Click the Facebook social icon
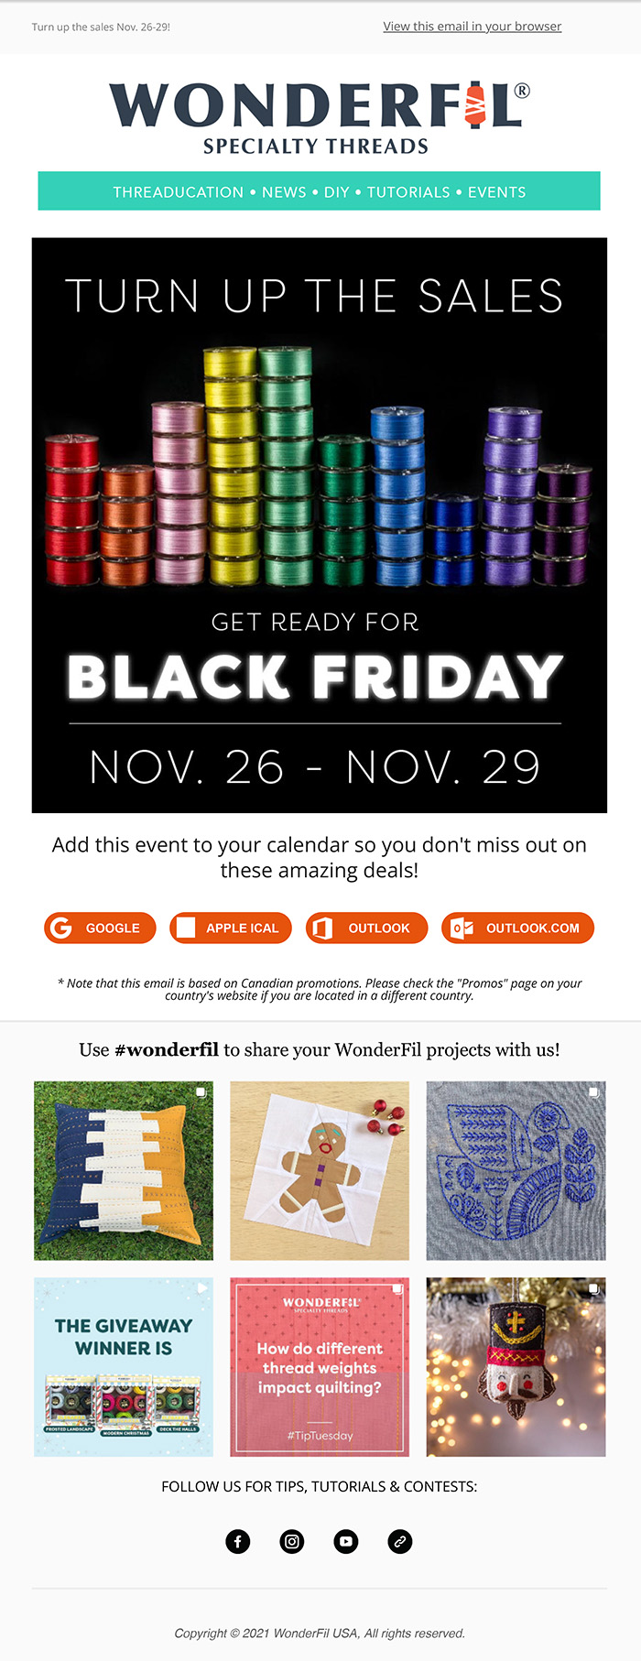 click(x=238, y=1541)
